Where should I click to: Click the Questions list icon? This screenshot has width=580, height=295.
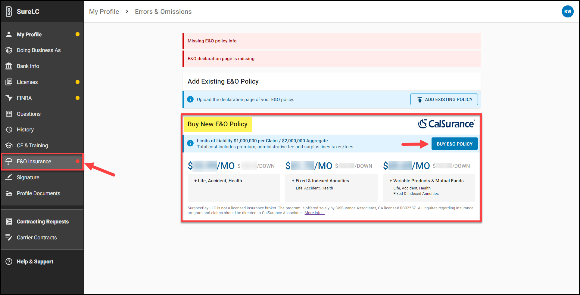[9, 114]
